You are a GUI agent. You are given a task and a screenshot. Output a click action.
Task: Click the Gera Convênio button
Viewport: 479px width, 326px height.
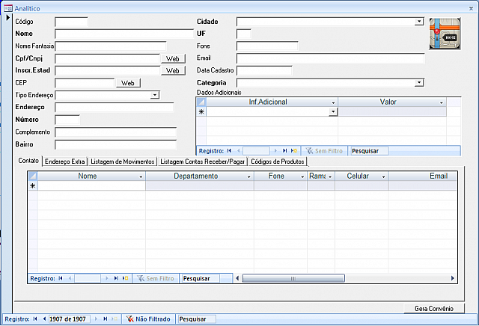(434, 308)
